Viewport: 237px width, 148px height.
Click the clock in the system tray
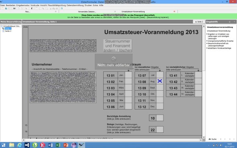(229, 145)
